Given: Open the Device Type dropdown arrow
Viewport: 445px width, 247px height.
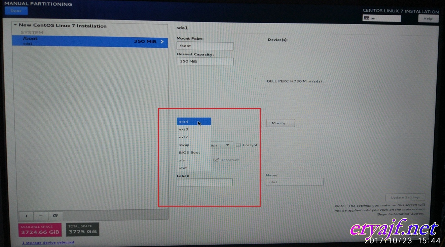Looking at the screenshot, I should click(228, 145).
